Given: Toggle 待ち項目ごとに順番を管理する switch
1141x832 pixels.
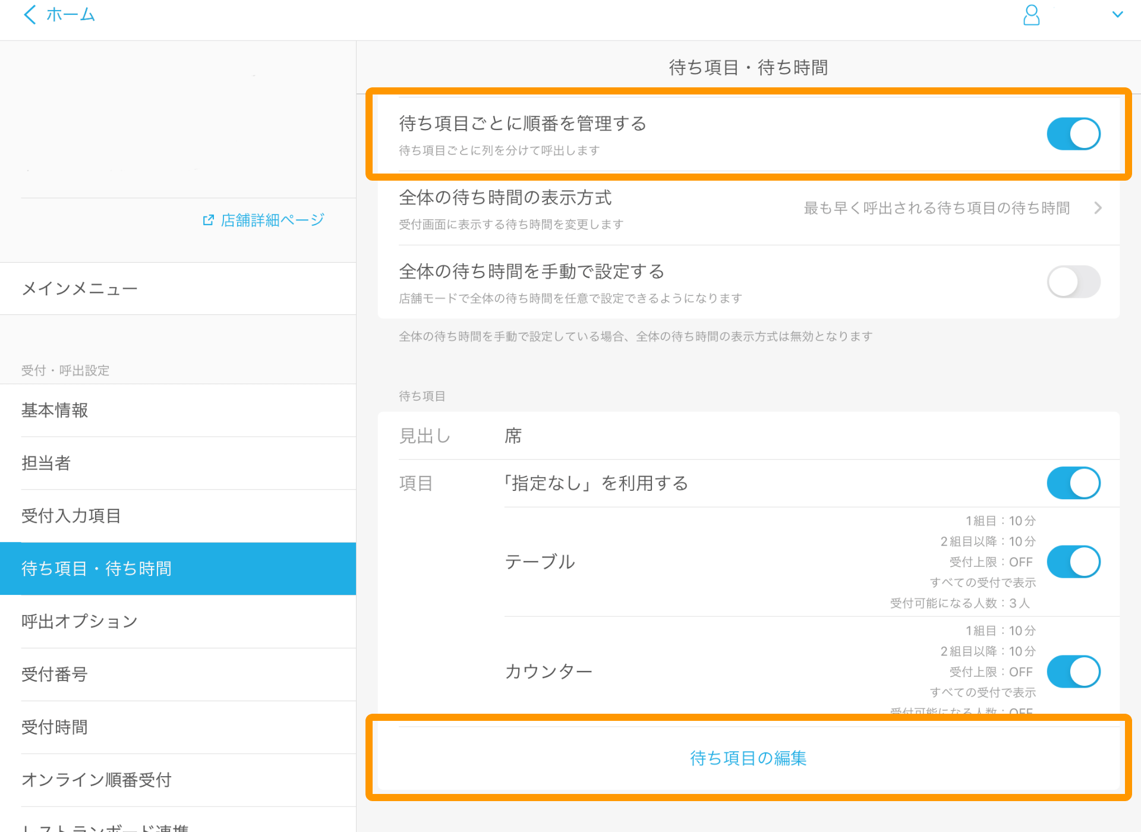Looking at the screenshot, I should (1073, 134).
